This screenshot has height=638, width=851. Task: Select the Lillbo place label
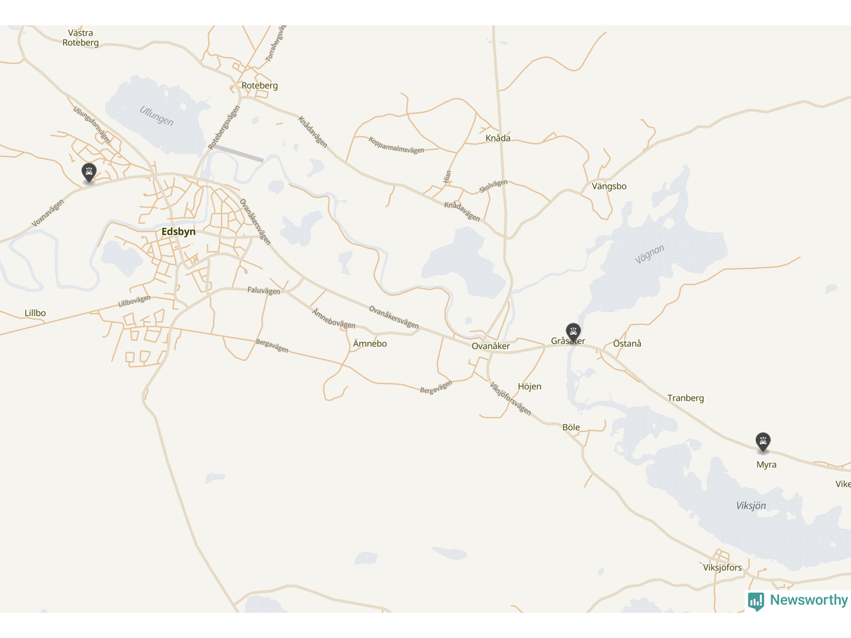point(35,313)
